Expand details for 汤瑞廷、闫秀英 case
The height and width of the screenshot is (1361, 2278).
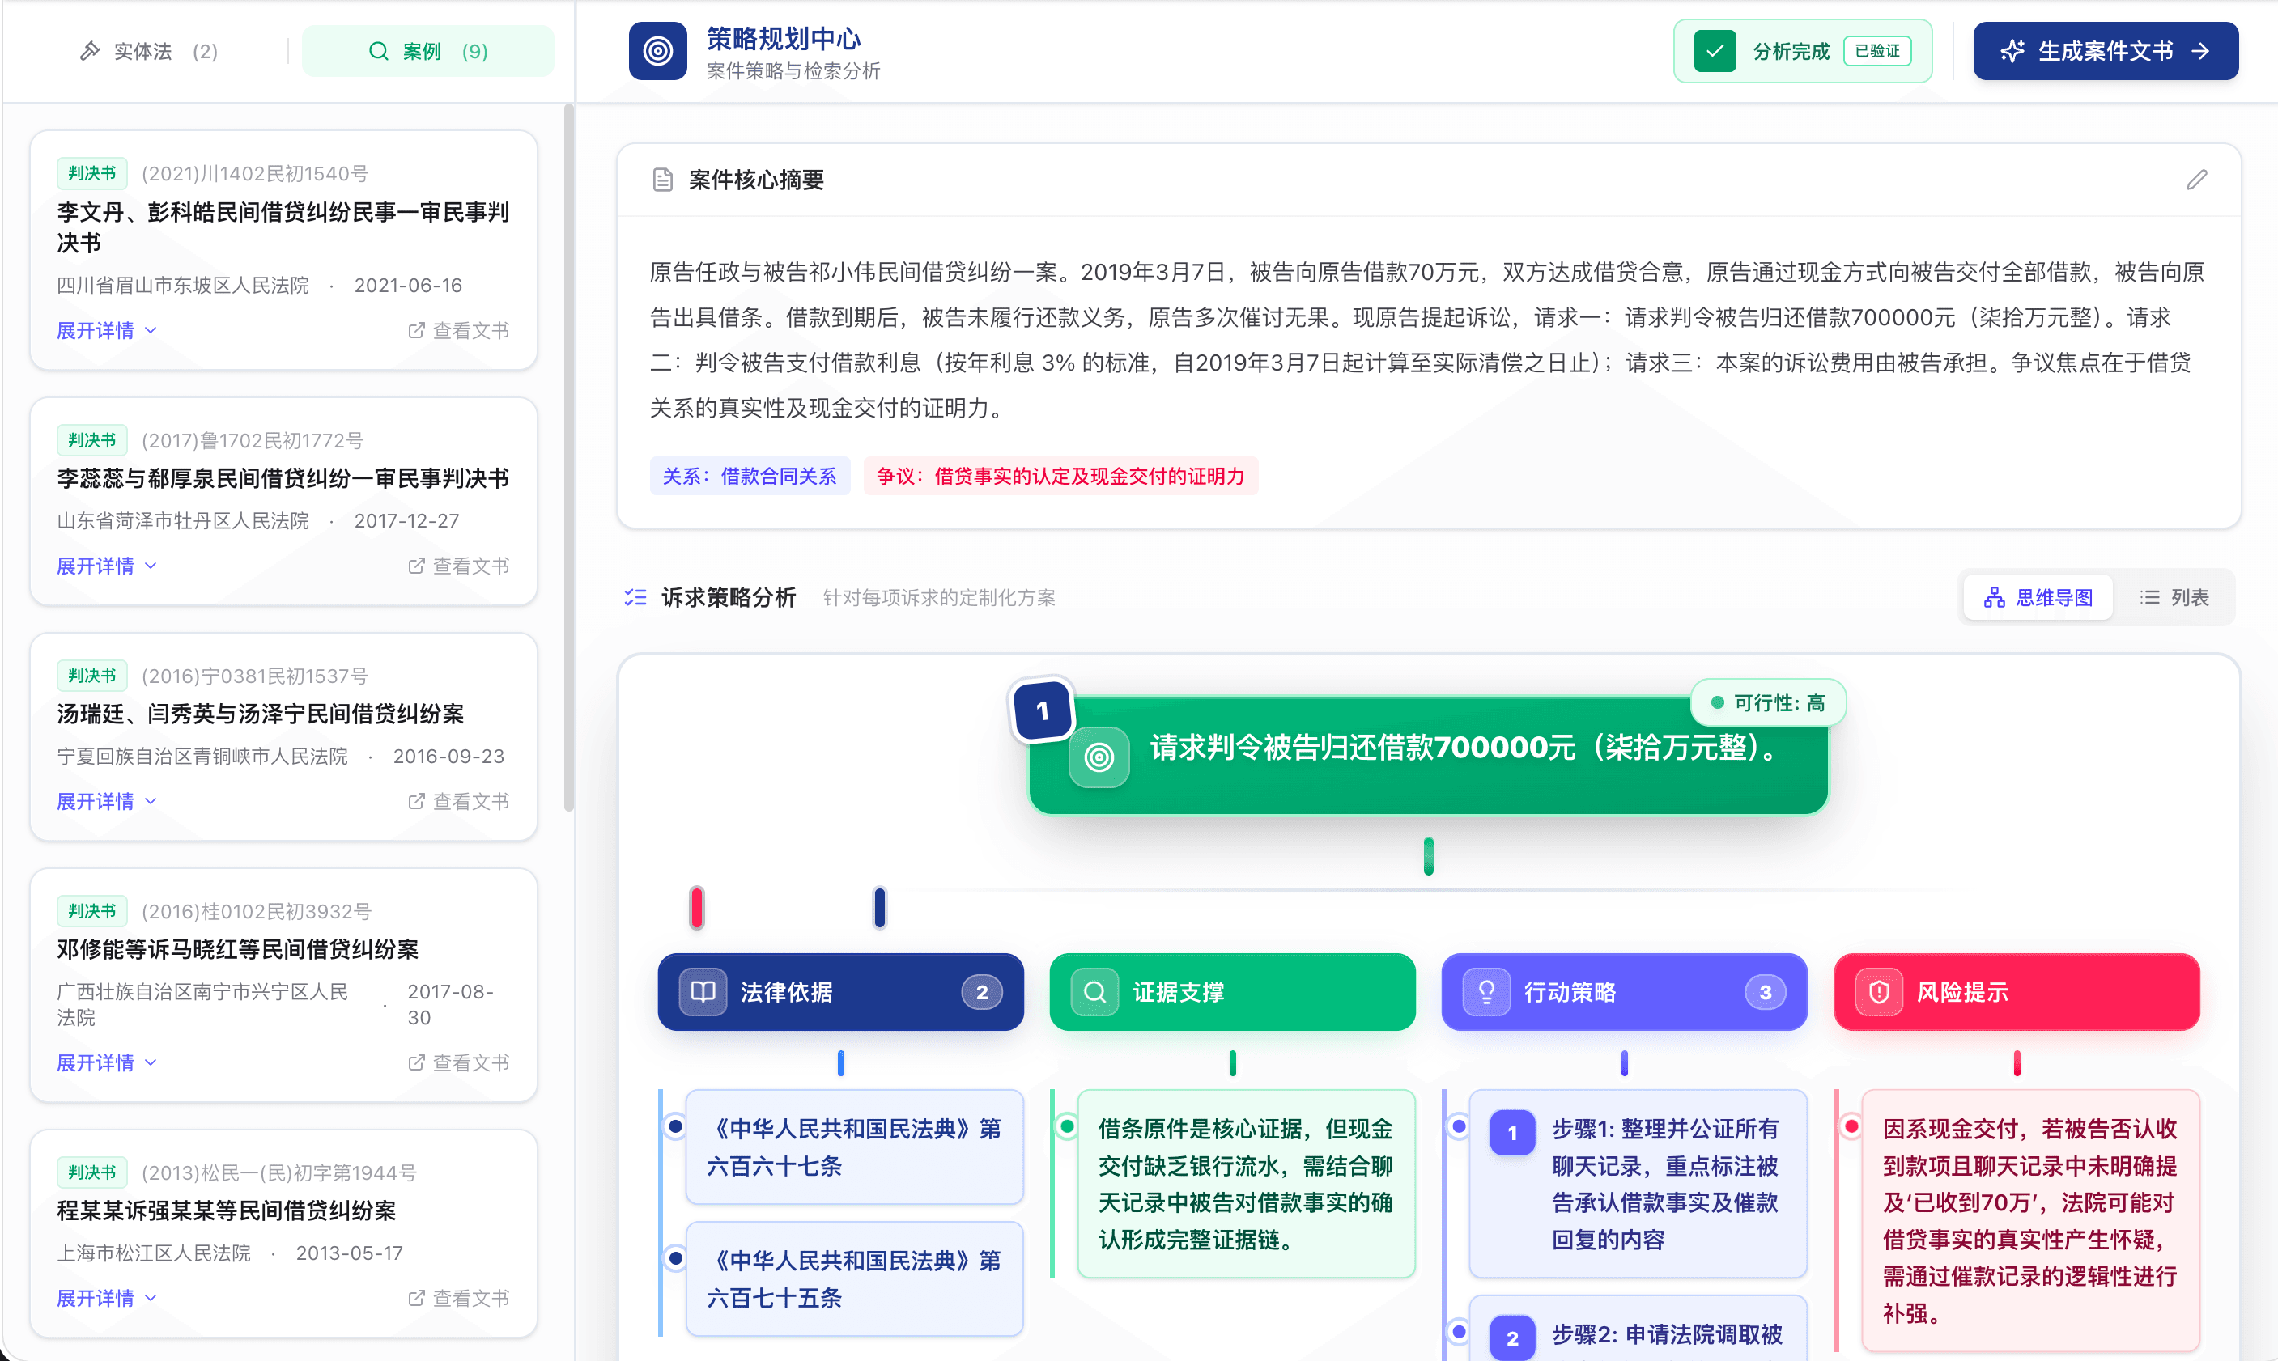click(x=106, y=802)
